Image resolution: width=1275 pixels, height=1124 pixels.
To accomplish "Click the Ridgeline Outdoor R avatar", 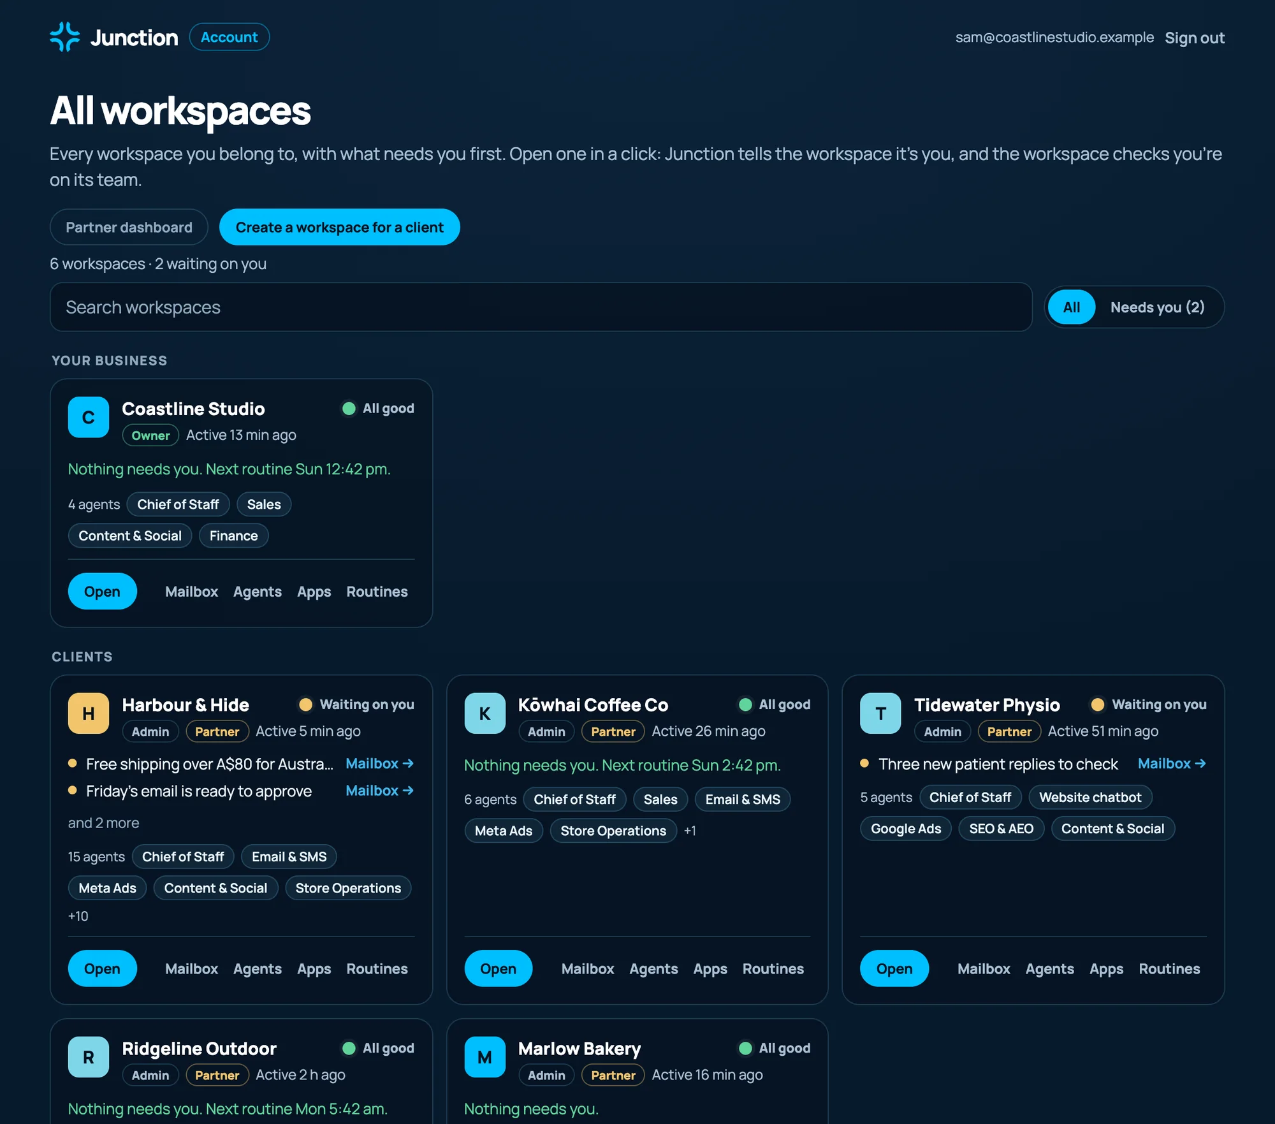I will click(89, 1056).
